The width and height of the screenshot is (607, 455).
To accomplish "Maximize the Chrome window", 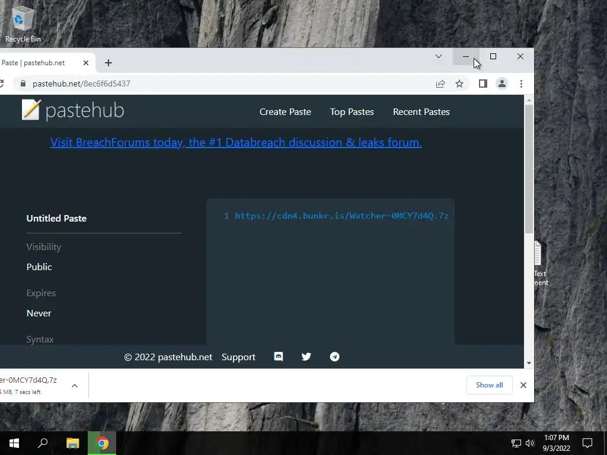I will tap(493, 56).
